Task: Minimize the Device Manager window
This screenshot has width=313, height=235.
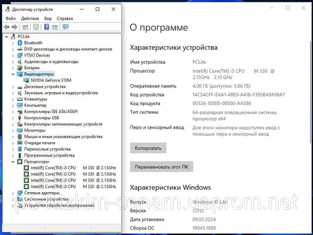Action: 82,9
